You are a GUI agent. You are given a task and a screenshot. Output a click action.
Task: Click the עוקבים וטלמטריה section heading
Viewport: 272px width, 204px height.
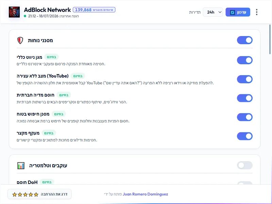pyautogui.click(x=48, y=166)
